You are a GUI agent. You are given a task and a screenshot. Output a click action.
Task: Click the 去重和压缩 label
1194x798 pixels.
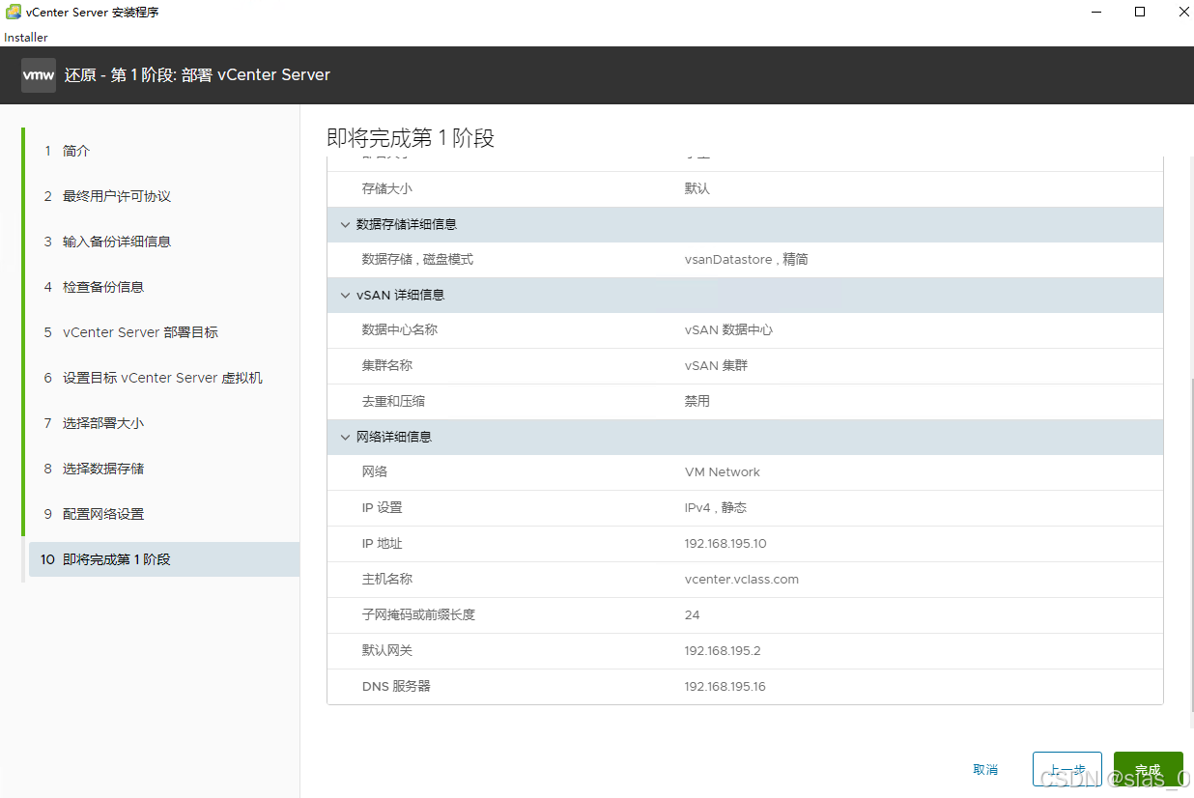point(394,401)
